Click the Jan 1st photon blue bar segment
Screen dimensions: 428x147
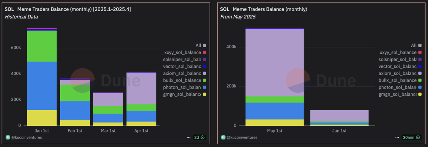click(42, 86)
